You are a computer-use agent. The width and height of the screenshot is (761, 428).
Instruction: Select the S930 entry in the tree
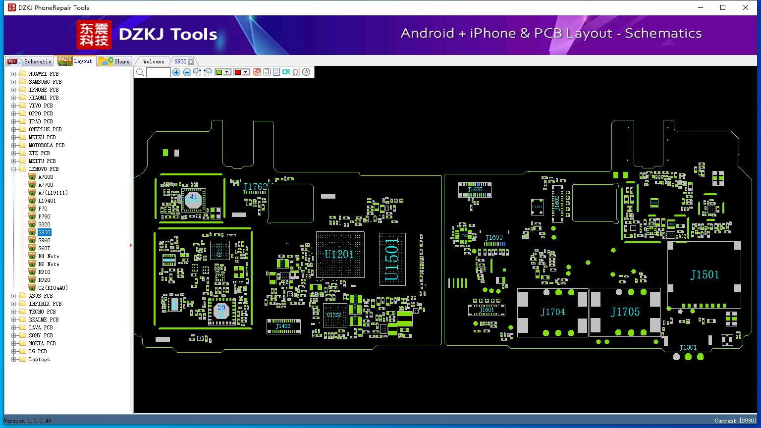pos(44,232)
